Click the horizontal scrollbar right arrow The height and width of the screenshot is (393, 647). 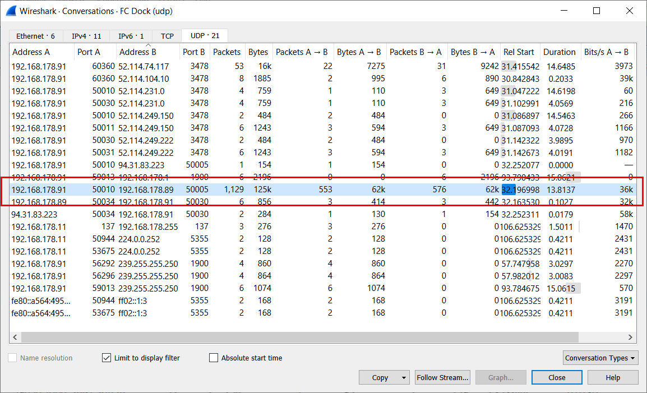[630, 337]
